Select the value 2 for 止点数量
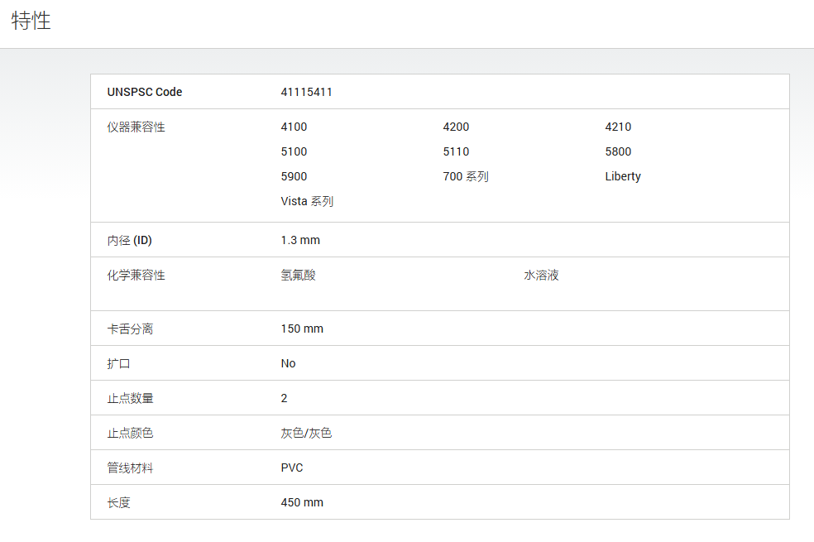The width and height of the screenshot is (814, 542). (x=284, y=398)
